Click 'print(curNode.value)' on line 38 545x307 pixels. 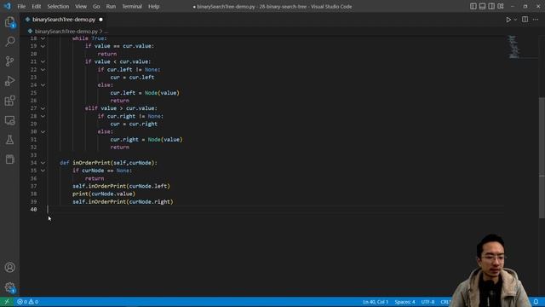pyautogui.click(x=104, y=194)
